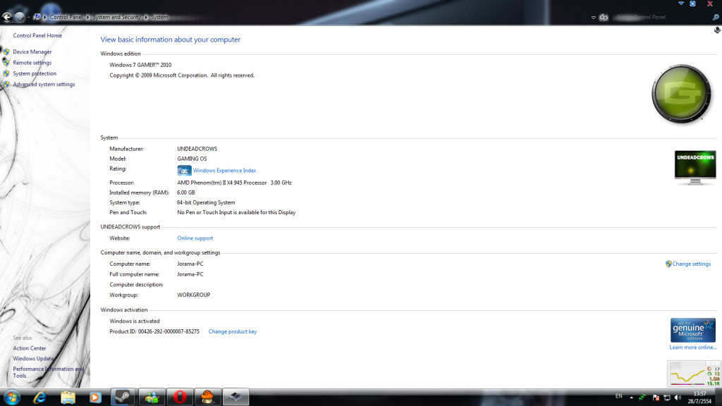Select System breadcrumb segment
The height and width of the screenshot is (406, 722).
[x=160, y=17]
